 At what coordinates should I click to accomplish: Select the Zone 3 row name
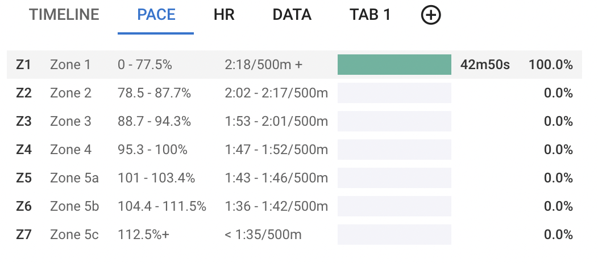70,121
